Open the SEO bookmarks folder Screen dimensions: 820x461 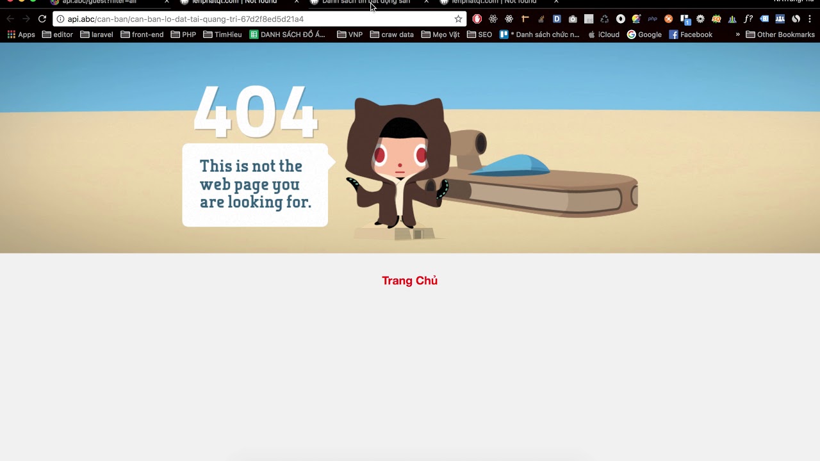pos(480,35)
